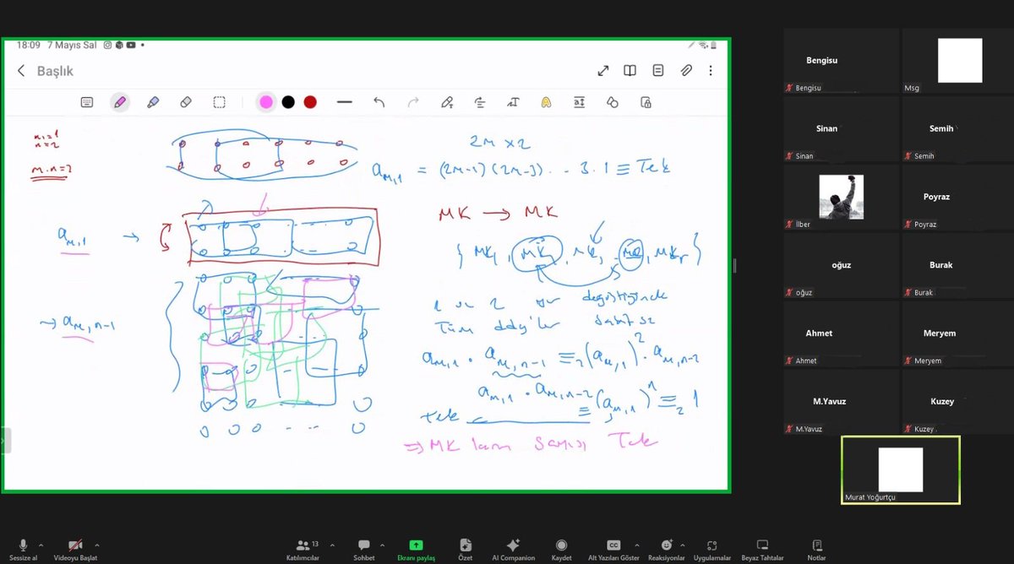The image size is (1014, 564).
Task: Launch the AI Companion
Action: click(x=513, y=550)
